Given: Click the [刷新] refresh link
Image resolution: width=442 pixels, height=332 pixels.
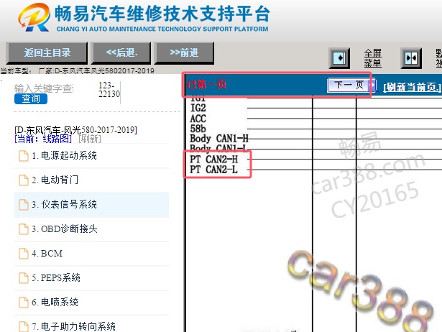Looking at the screenshot, I should point(90,139).
